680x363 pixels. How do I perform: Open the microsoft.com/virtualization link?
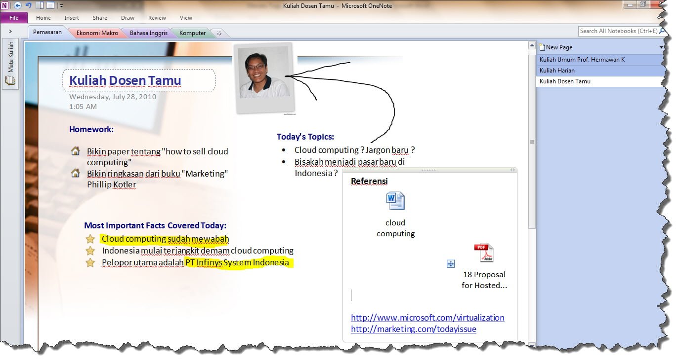click(x=427, y=318)
